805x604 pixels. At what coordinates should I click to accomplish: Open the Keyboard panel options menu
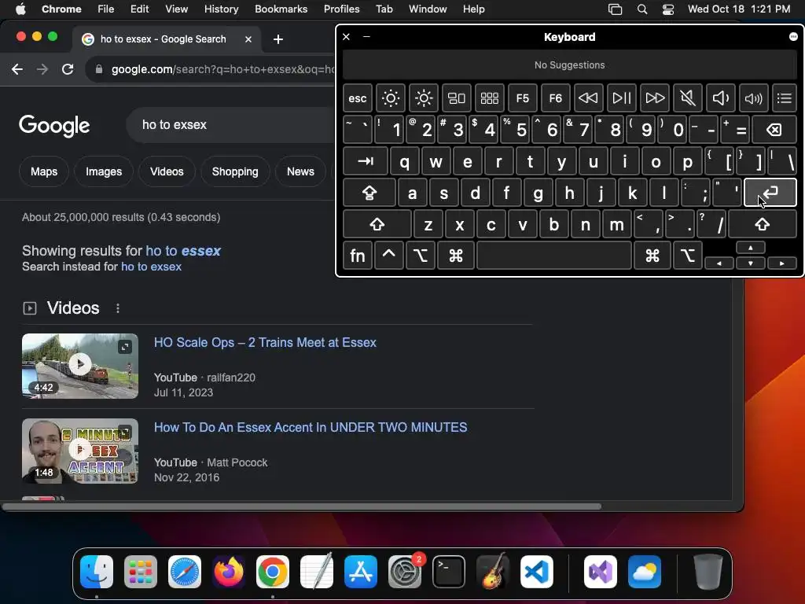(x=793, y=36)
